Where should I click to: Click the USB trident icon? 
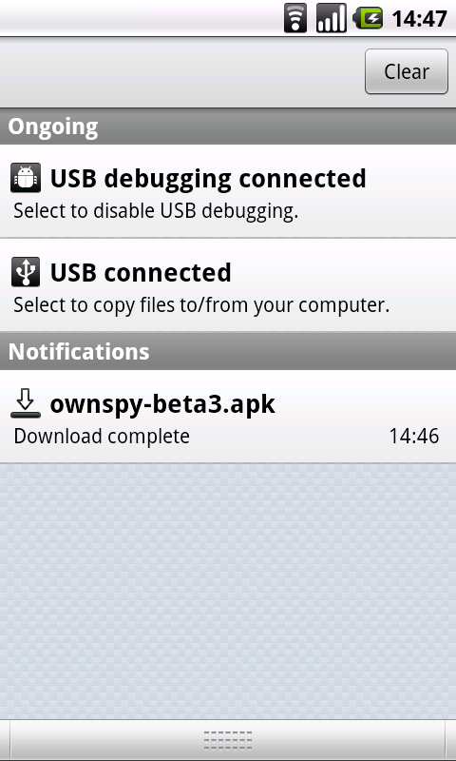tap(26, 272)
